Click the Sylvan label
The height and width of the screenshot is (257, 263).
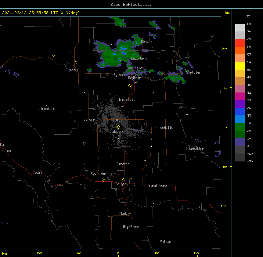pos(119,75)
